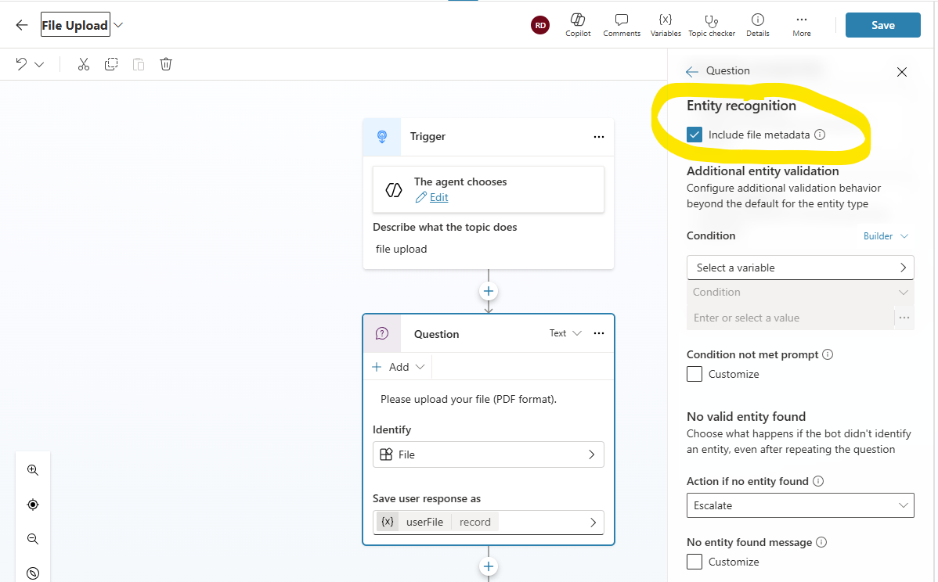Expand the Text type dropdown on Question node
The height and width of the screenshot is (582, 938).
point(565,333)
